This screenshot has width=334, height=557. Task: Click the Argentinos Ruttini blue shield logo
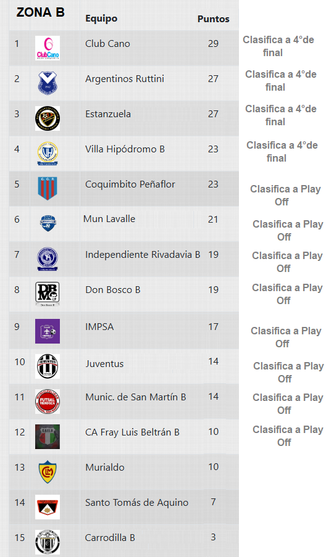click(48, 83)
